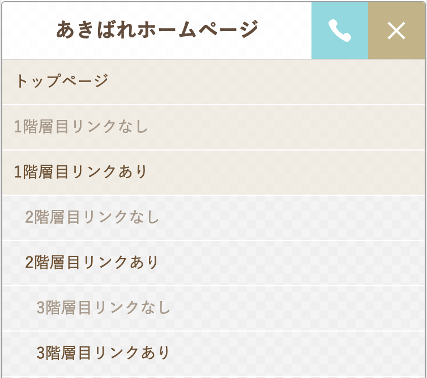
Task: Click the grayed first-level no-link entry
Action: [x=213, y=127]
